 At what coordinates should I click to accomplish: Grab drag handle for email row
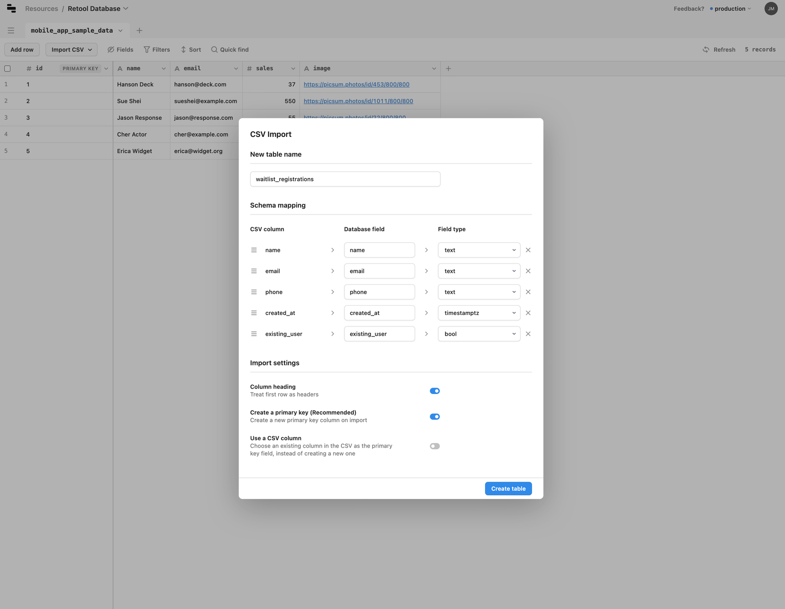254,271
